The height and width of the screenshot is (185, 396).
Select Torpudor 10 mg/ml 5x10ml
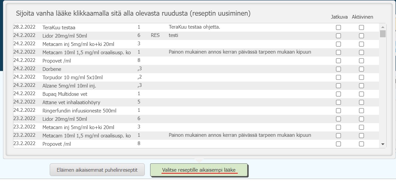[196, 77]
